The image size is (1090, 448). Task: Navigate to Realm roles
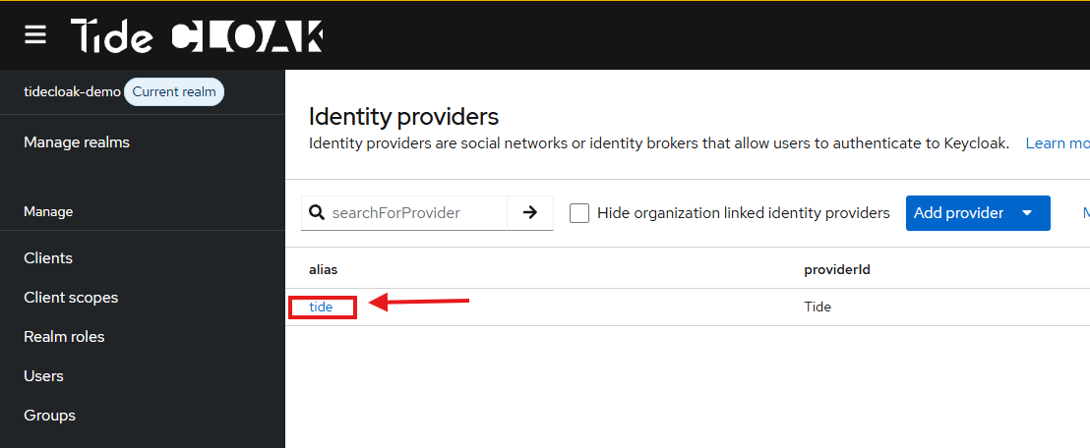click(64, 337)
